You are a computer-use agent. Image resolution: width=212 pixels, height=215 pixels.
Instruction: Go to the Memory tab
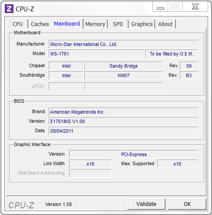(x=95, y=24)
